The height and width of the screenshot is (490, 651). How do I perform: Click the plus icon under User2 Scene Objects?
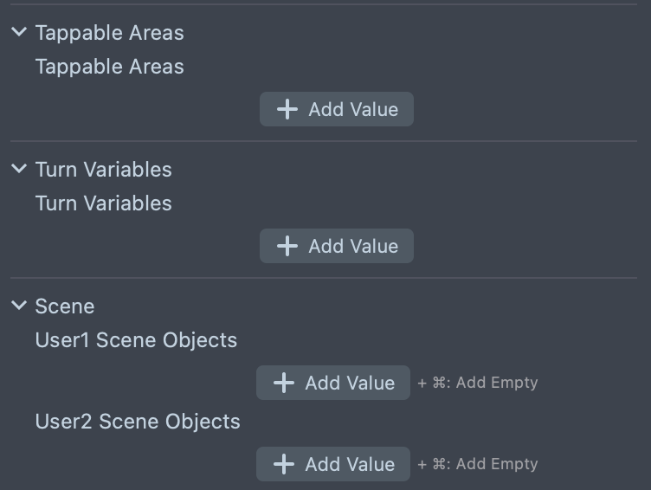click(284, 465)
